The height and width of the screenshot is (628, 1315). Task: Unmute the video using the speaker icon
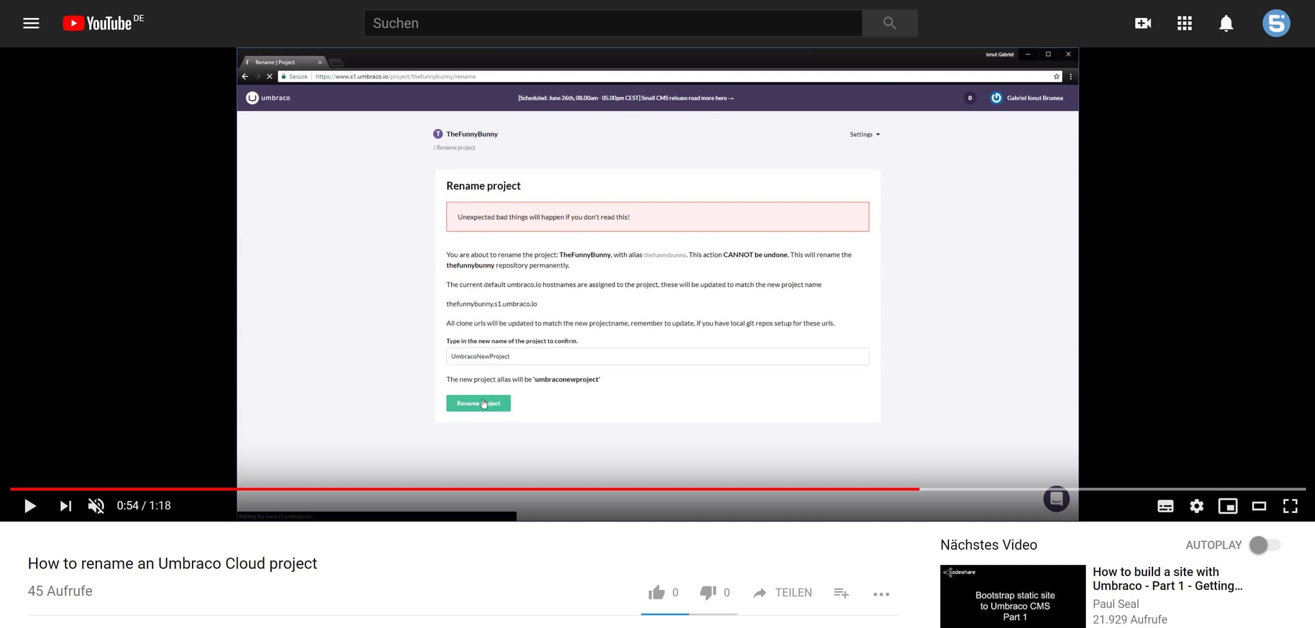click(x=96, y=506)
